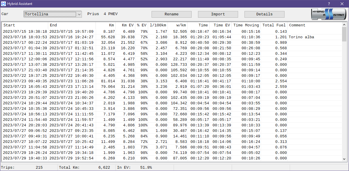
Task: Click the Hybrid Assistant app icon in title bar
Action: click(3, 4)
